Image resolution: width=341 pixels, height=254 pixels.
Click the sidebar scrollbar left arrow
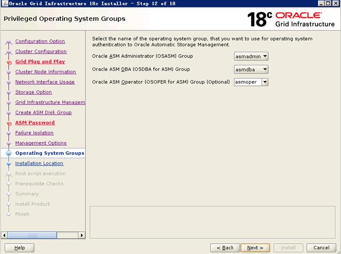click(x=4, y=235)
